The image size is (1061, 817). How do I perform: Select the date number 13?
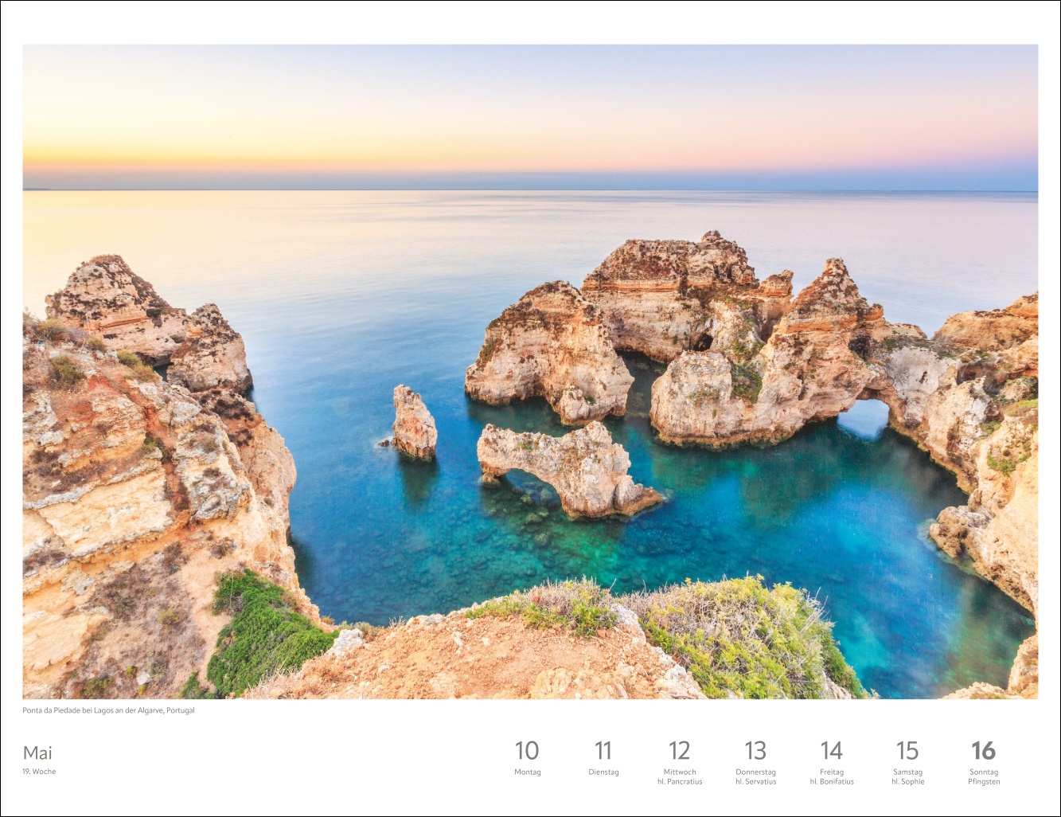coord(755,751)
